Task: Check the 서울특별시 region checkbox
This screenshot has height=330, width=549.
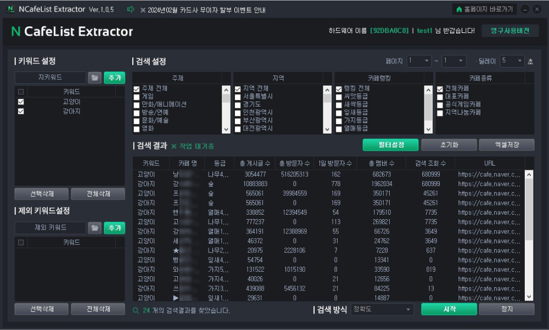Action: pos(238,97)
